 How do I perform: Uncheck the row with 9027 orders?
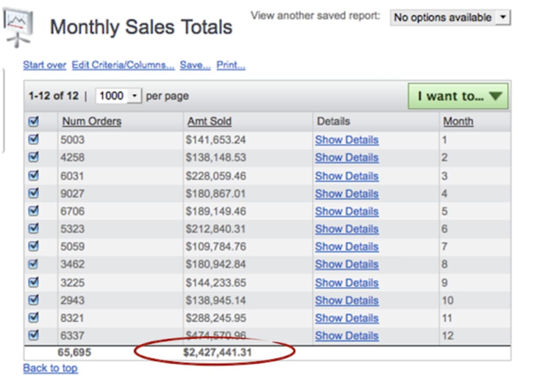coord(33,193)
